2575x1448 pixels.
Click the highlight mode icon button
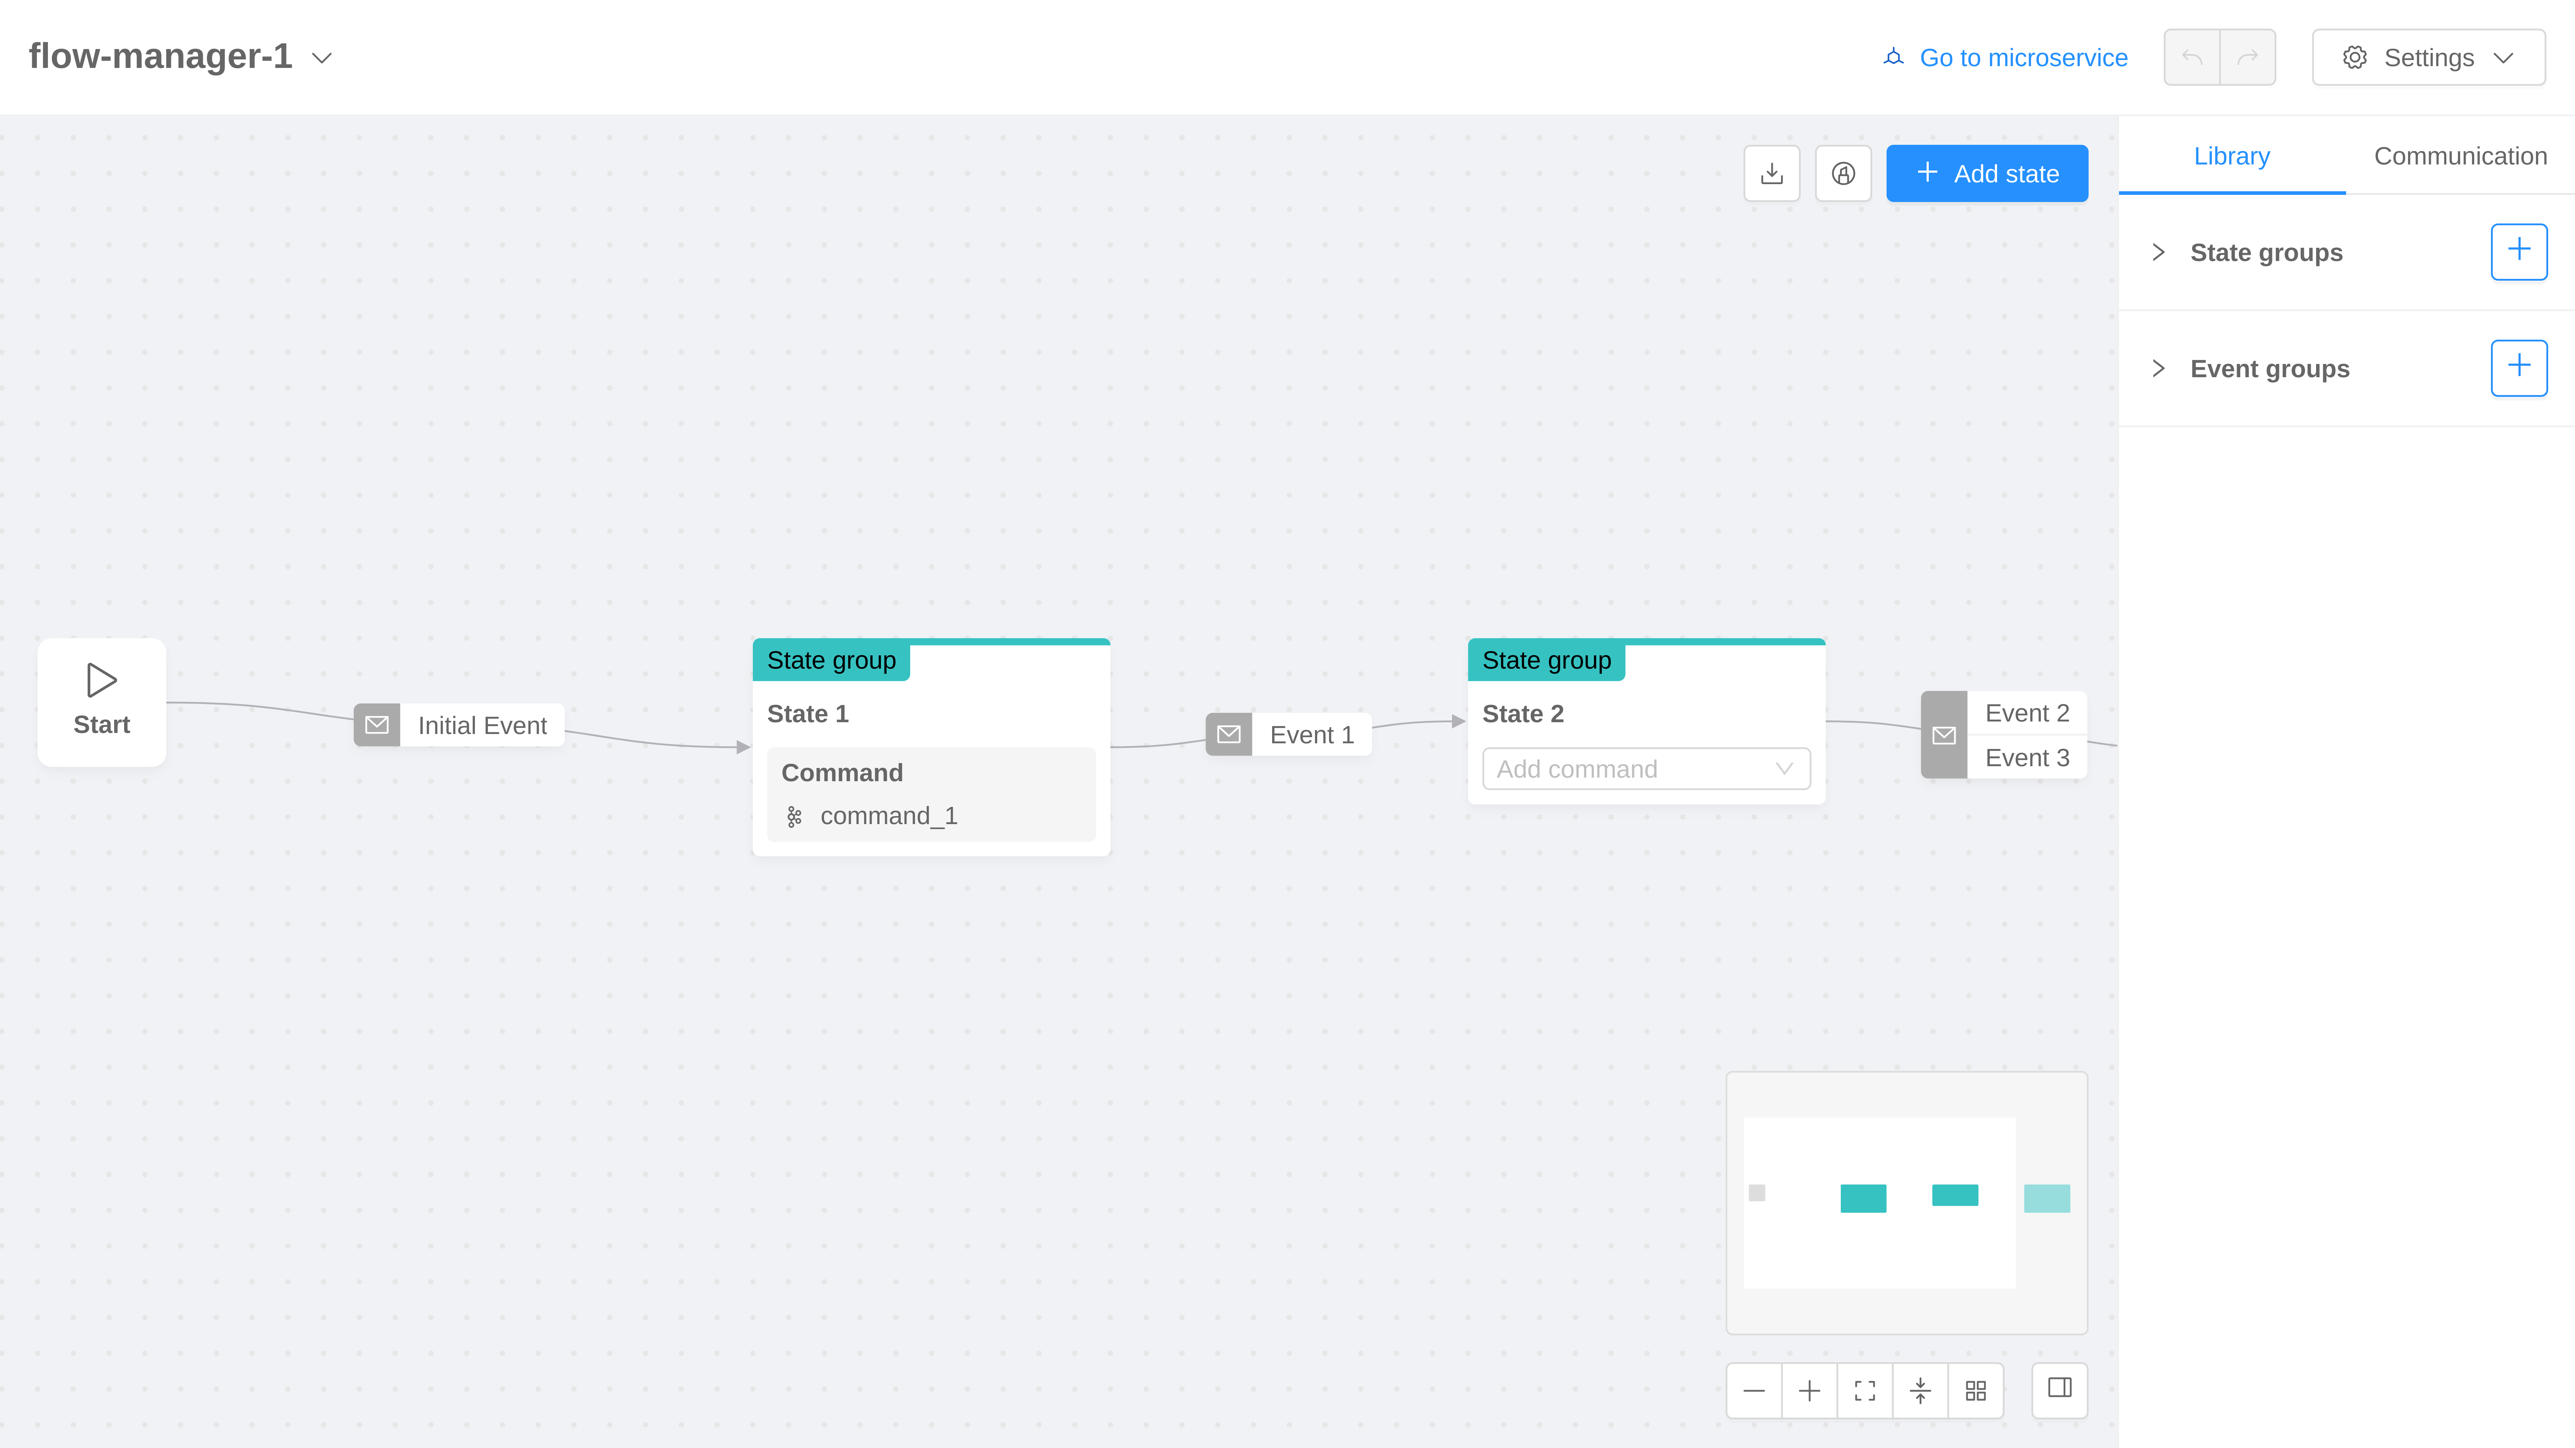click(1843, 173)
